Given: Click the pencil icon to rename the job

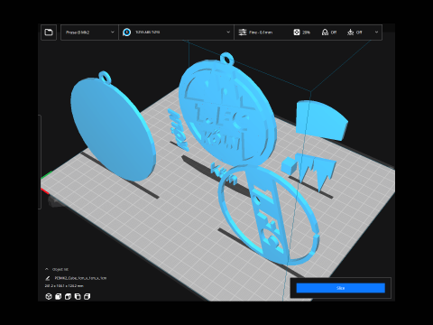Looking at the screenshot, I should [48, 278].
